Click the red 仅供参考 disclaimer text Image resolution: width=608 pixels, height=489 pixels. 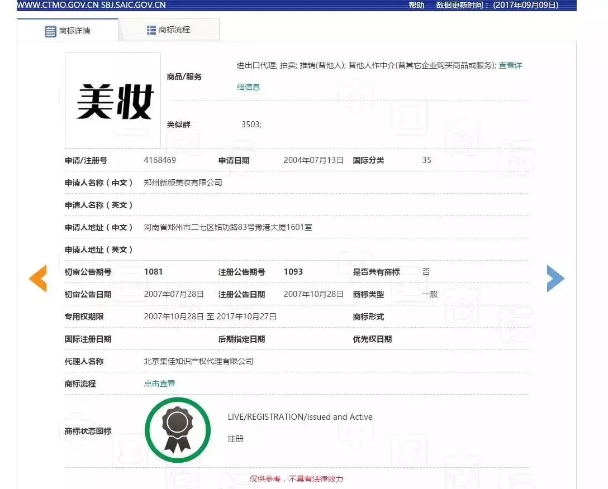tap(296, 479)
